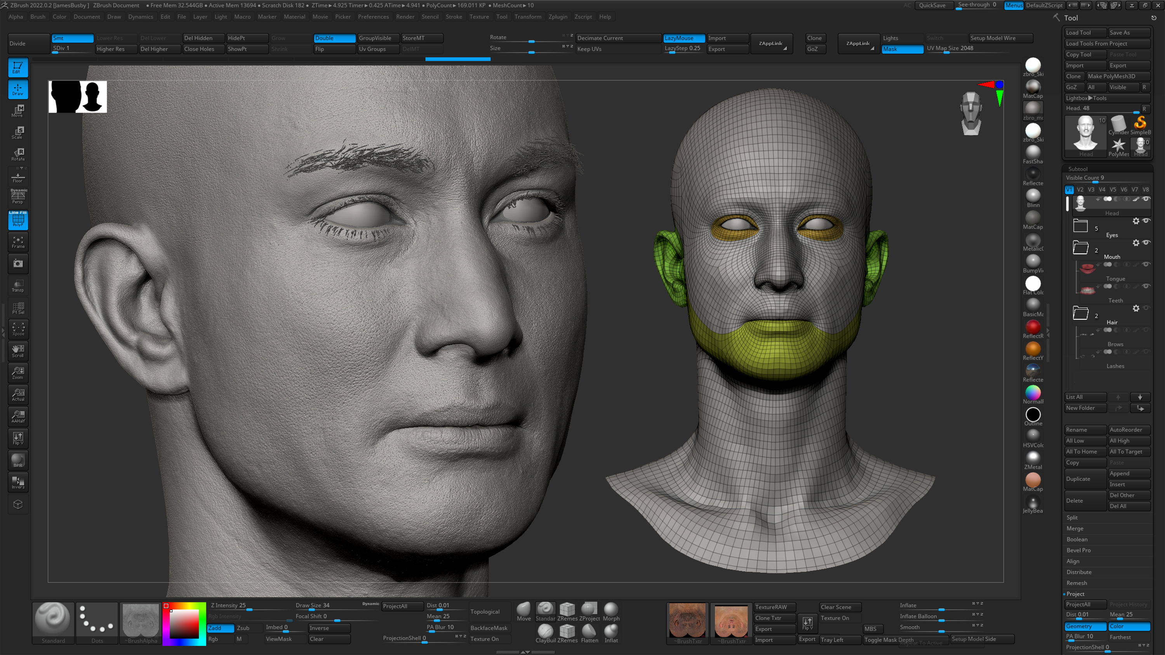
Task: Toggle visibility of the Teeth subtool
Action: click(x=1146, y=286)
